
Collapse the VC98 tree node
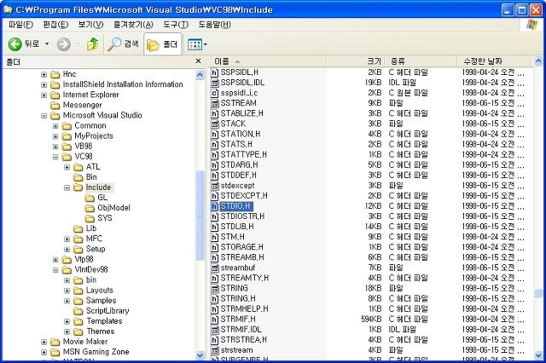click(55, 157)
